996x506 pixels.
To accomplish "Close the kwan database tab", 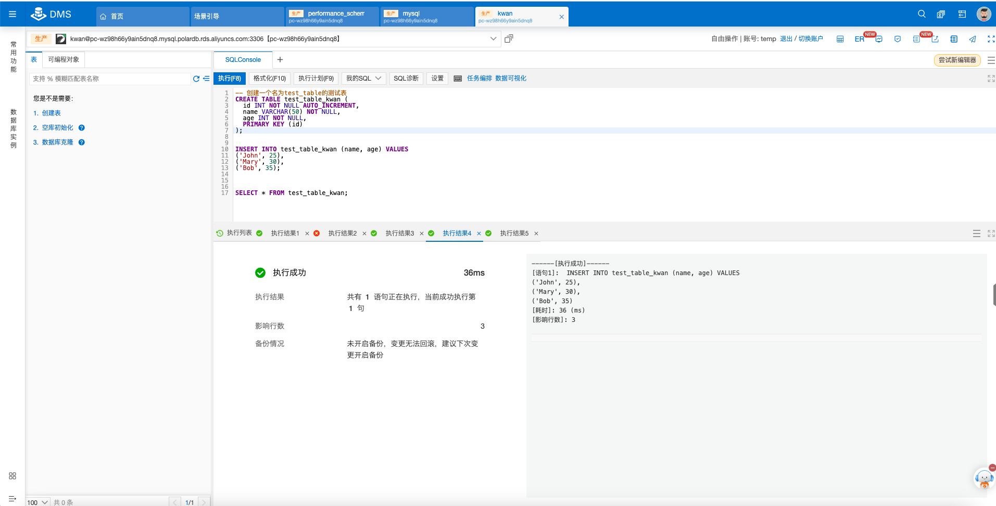I will coord(561,17).
